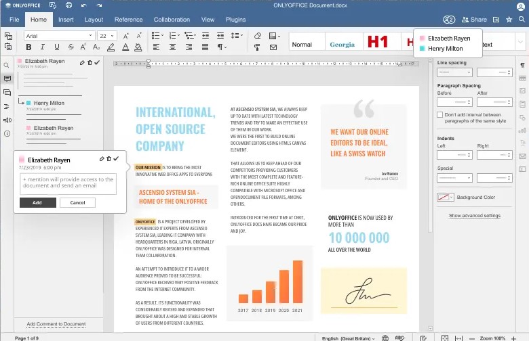Expand the paragraph styles gallery
529x341 pixels.
pos(520,45)
